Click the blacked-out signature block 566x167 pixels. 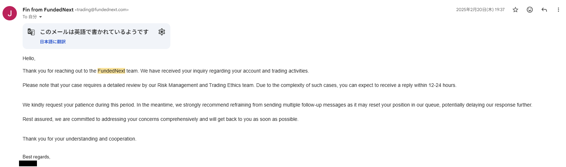[x=28, y=164]
